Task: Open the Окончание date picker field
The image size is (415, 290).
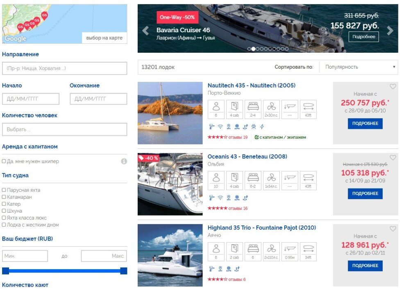Action: point(98,99)
